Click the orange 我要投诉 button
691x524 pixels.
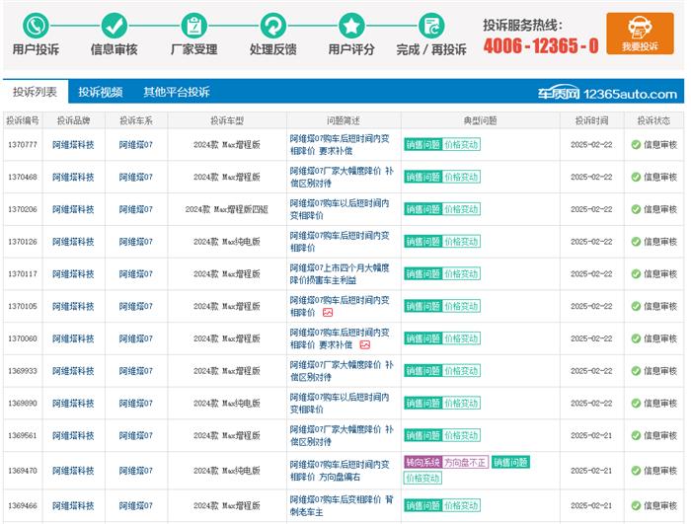(x=640, y=34)
